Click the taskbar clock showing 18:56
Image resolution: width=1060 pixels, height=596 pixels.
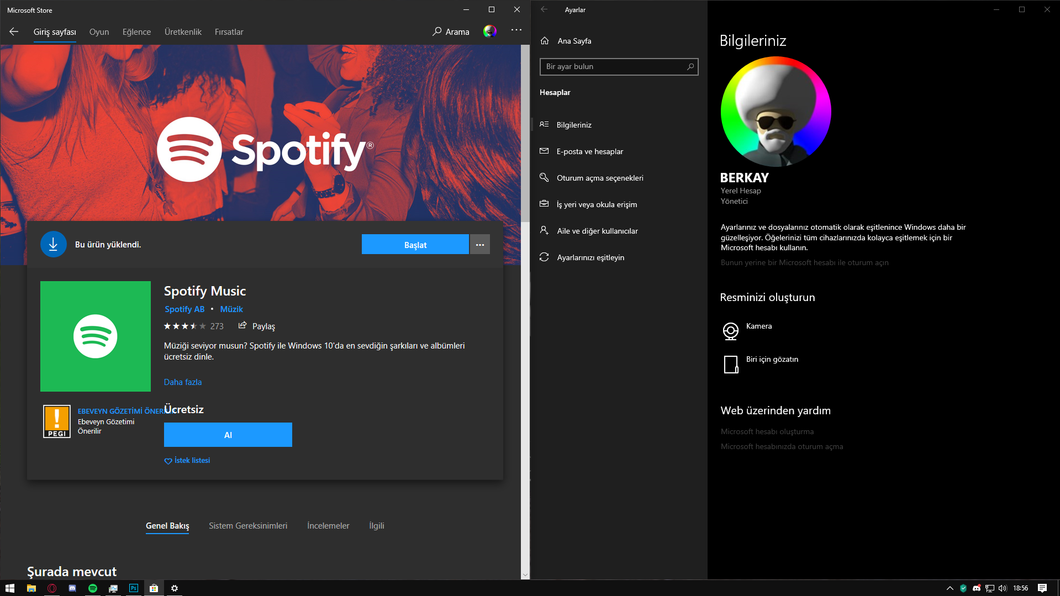[1021, 588]
